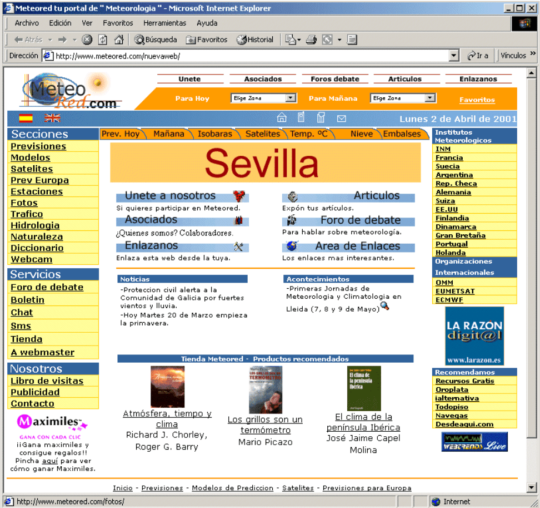Viewport: 540px width, 508px height.
Task: Switch to the Isobaras tab
Action: point(214,134)
